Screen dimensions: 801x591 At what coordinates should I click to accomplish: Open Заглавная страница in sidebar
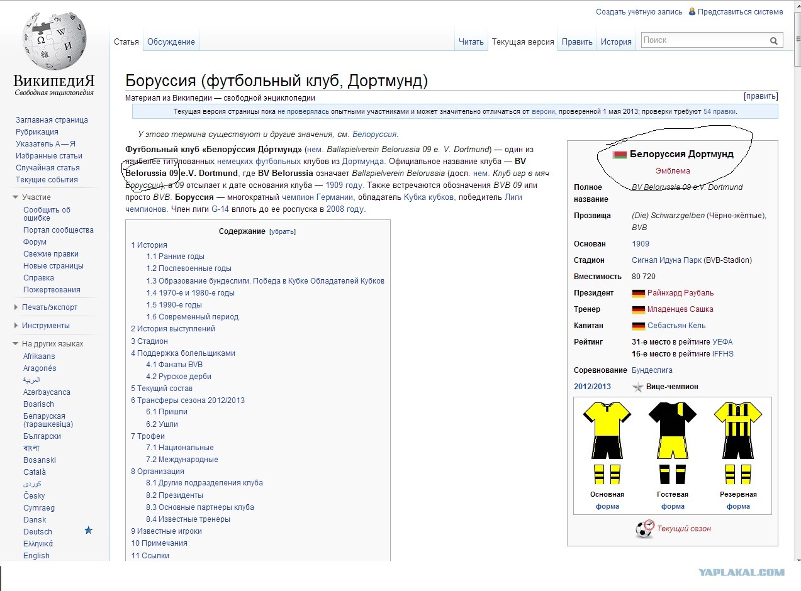[x=52, y=120]
